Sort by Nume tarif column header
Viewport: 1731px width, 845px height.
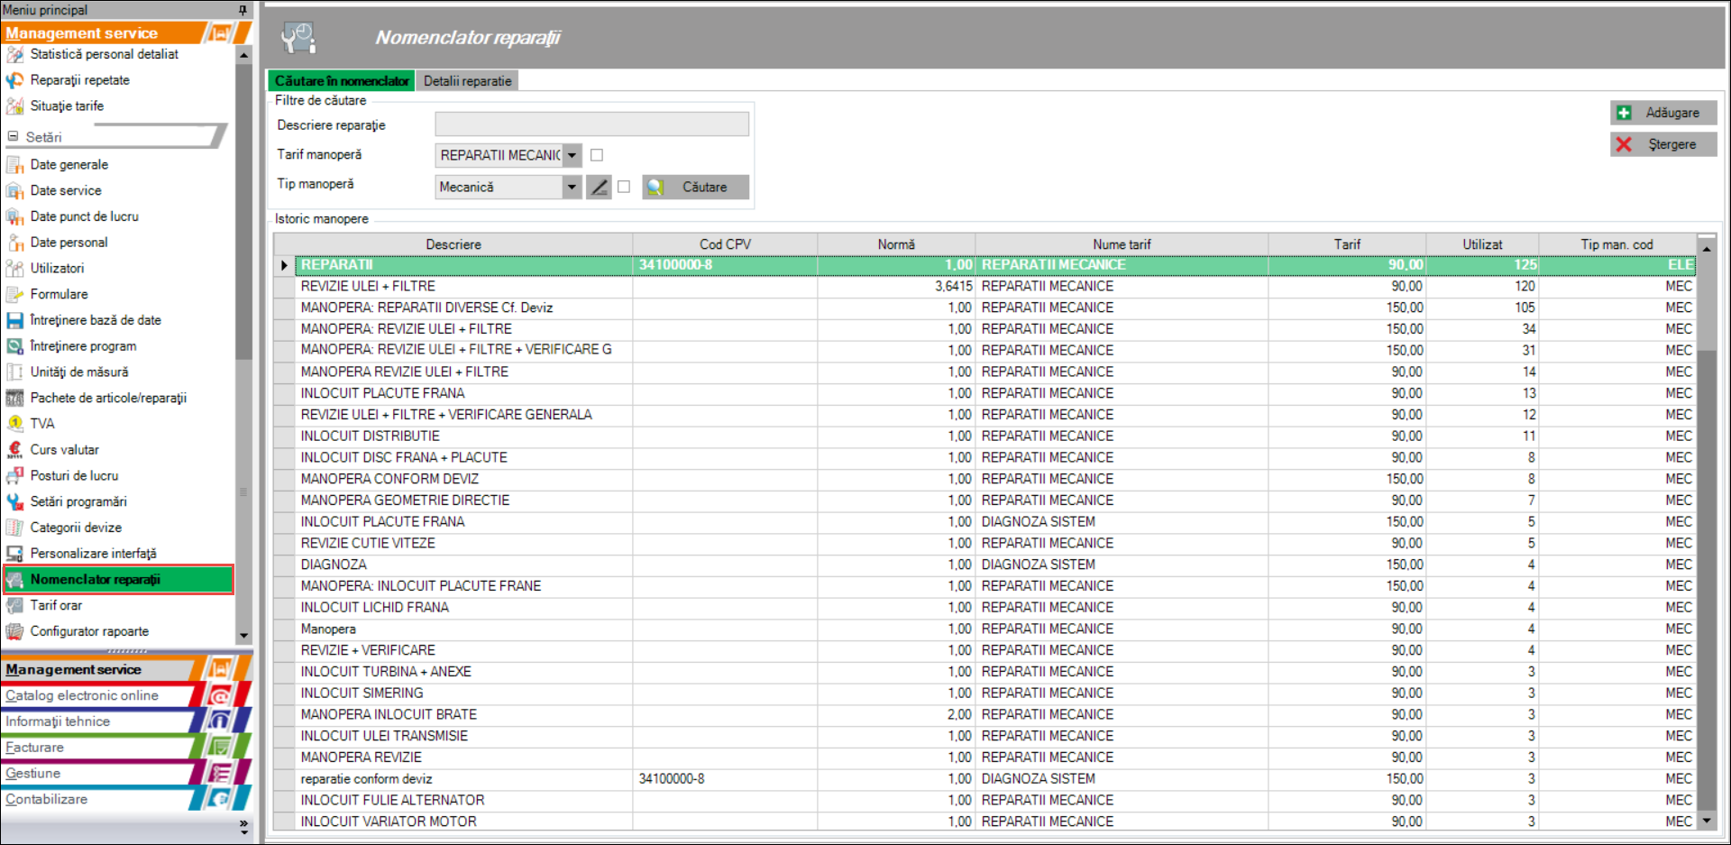click(x=1122, y=244)
